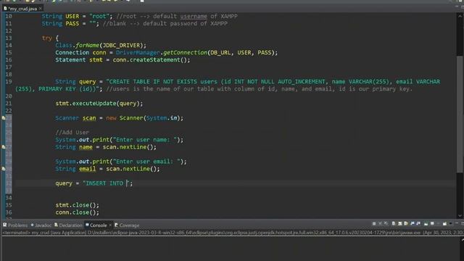Click the Terminate button in Console toolbar
This screenshot has height=261, width=464.
click(374, 223)
